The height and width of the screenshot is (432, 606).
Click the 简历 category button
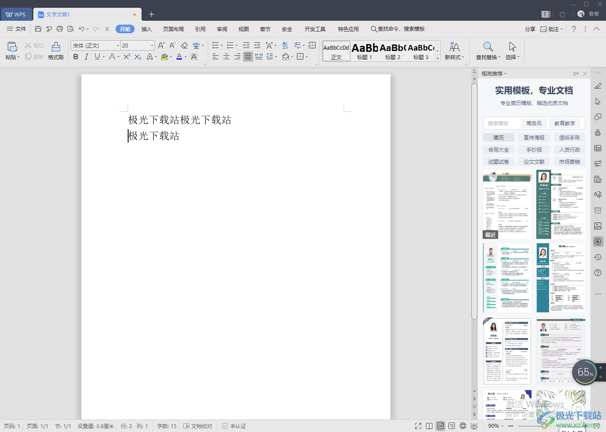tap(499, 137)
